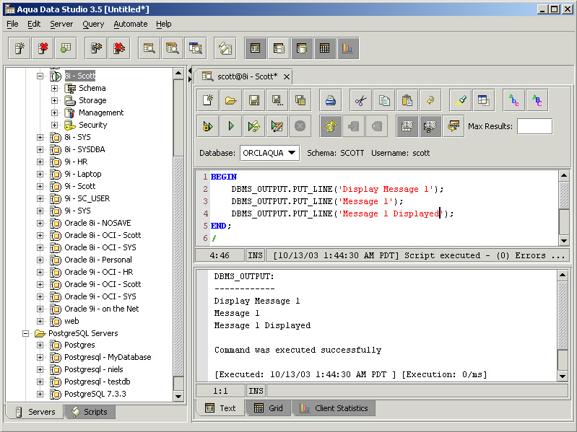Screen dimensions: 577x432
Task: Toggle the second pressed results option before Max Results
Action: click(x=430, y=126)
